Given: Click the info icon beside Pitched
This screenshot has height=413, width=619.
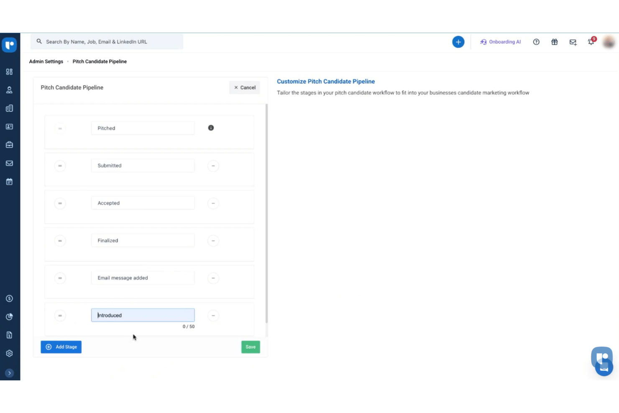Looking at the screenshot, I should click(x=211, y=128).
